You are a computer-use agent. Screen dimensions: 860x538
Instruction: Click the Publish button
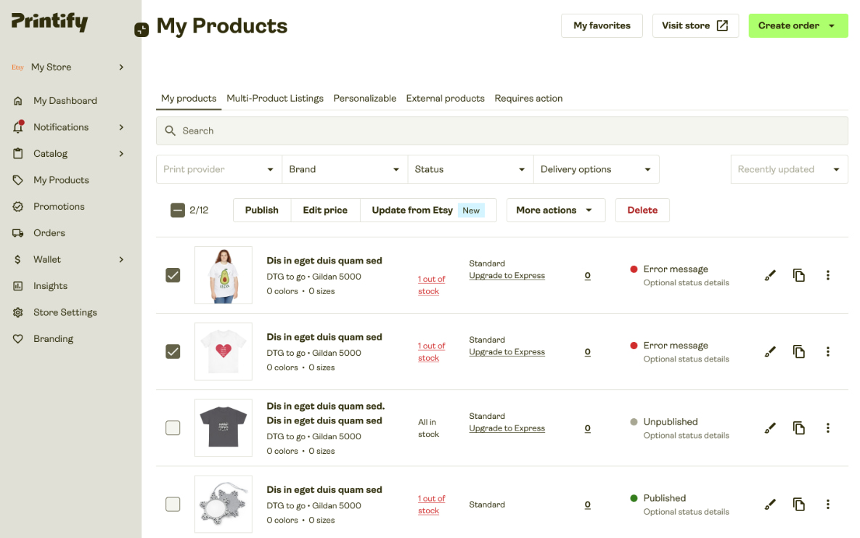[261, 211]
